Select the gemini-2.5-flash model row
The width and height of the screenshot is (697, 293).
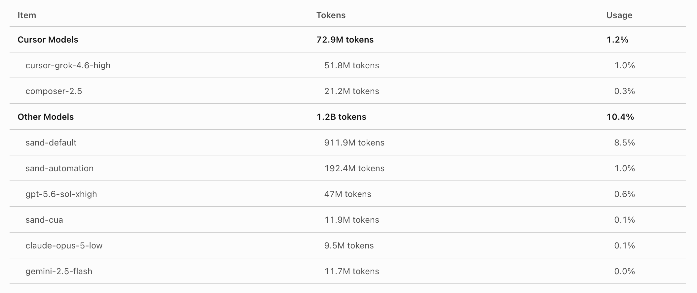pyautogui.click(x=348, y=271)
